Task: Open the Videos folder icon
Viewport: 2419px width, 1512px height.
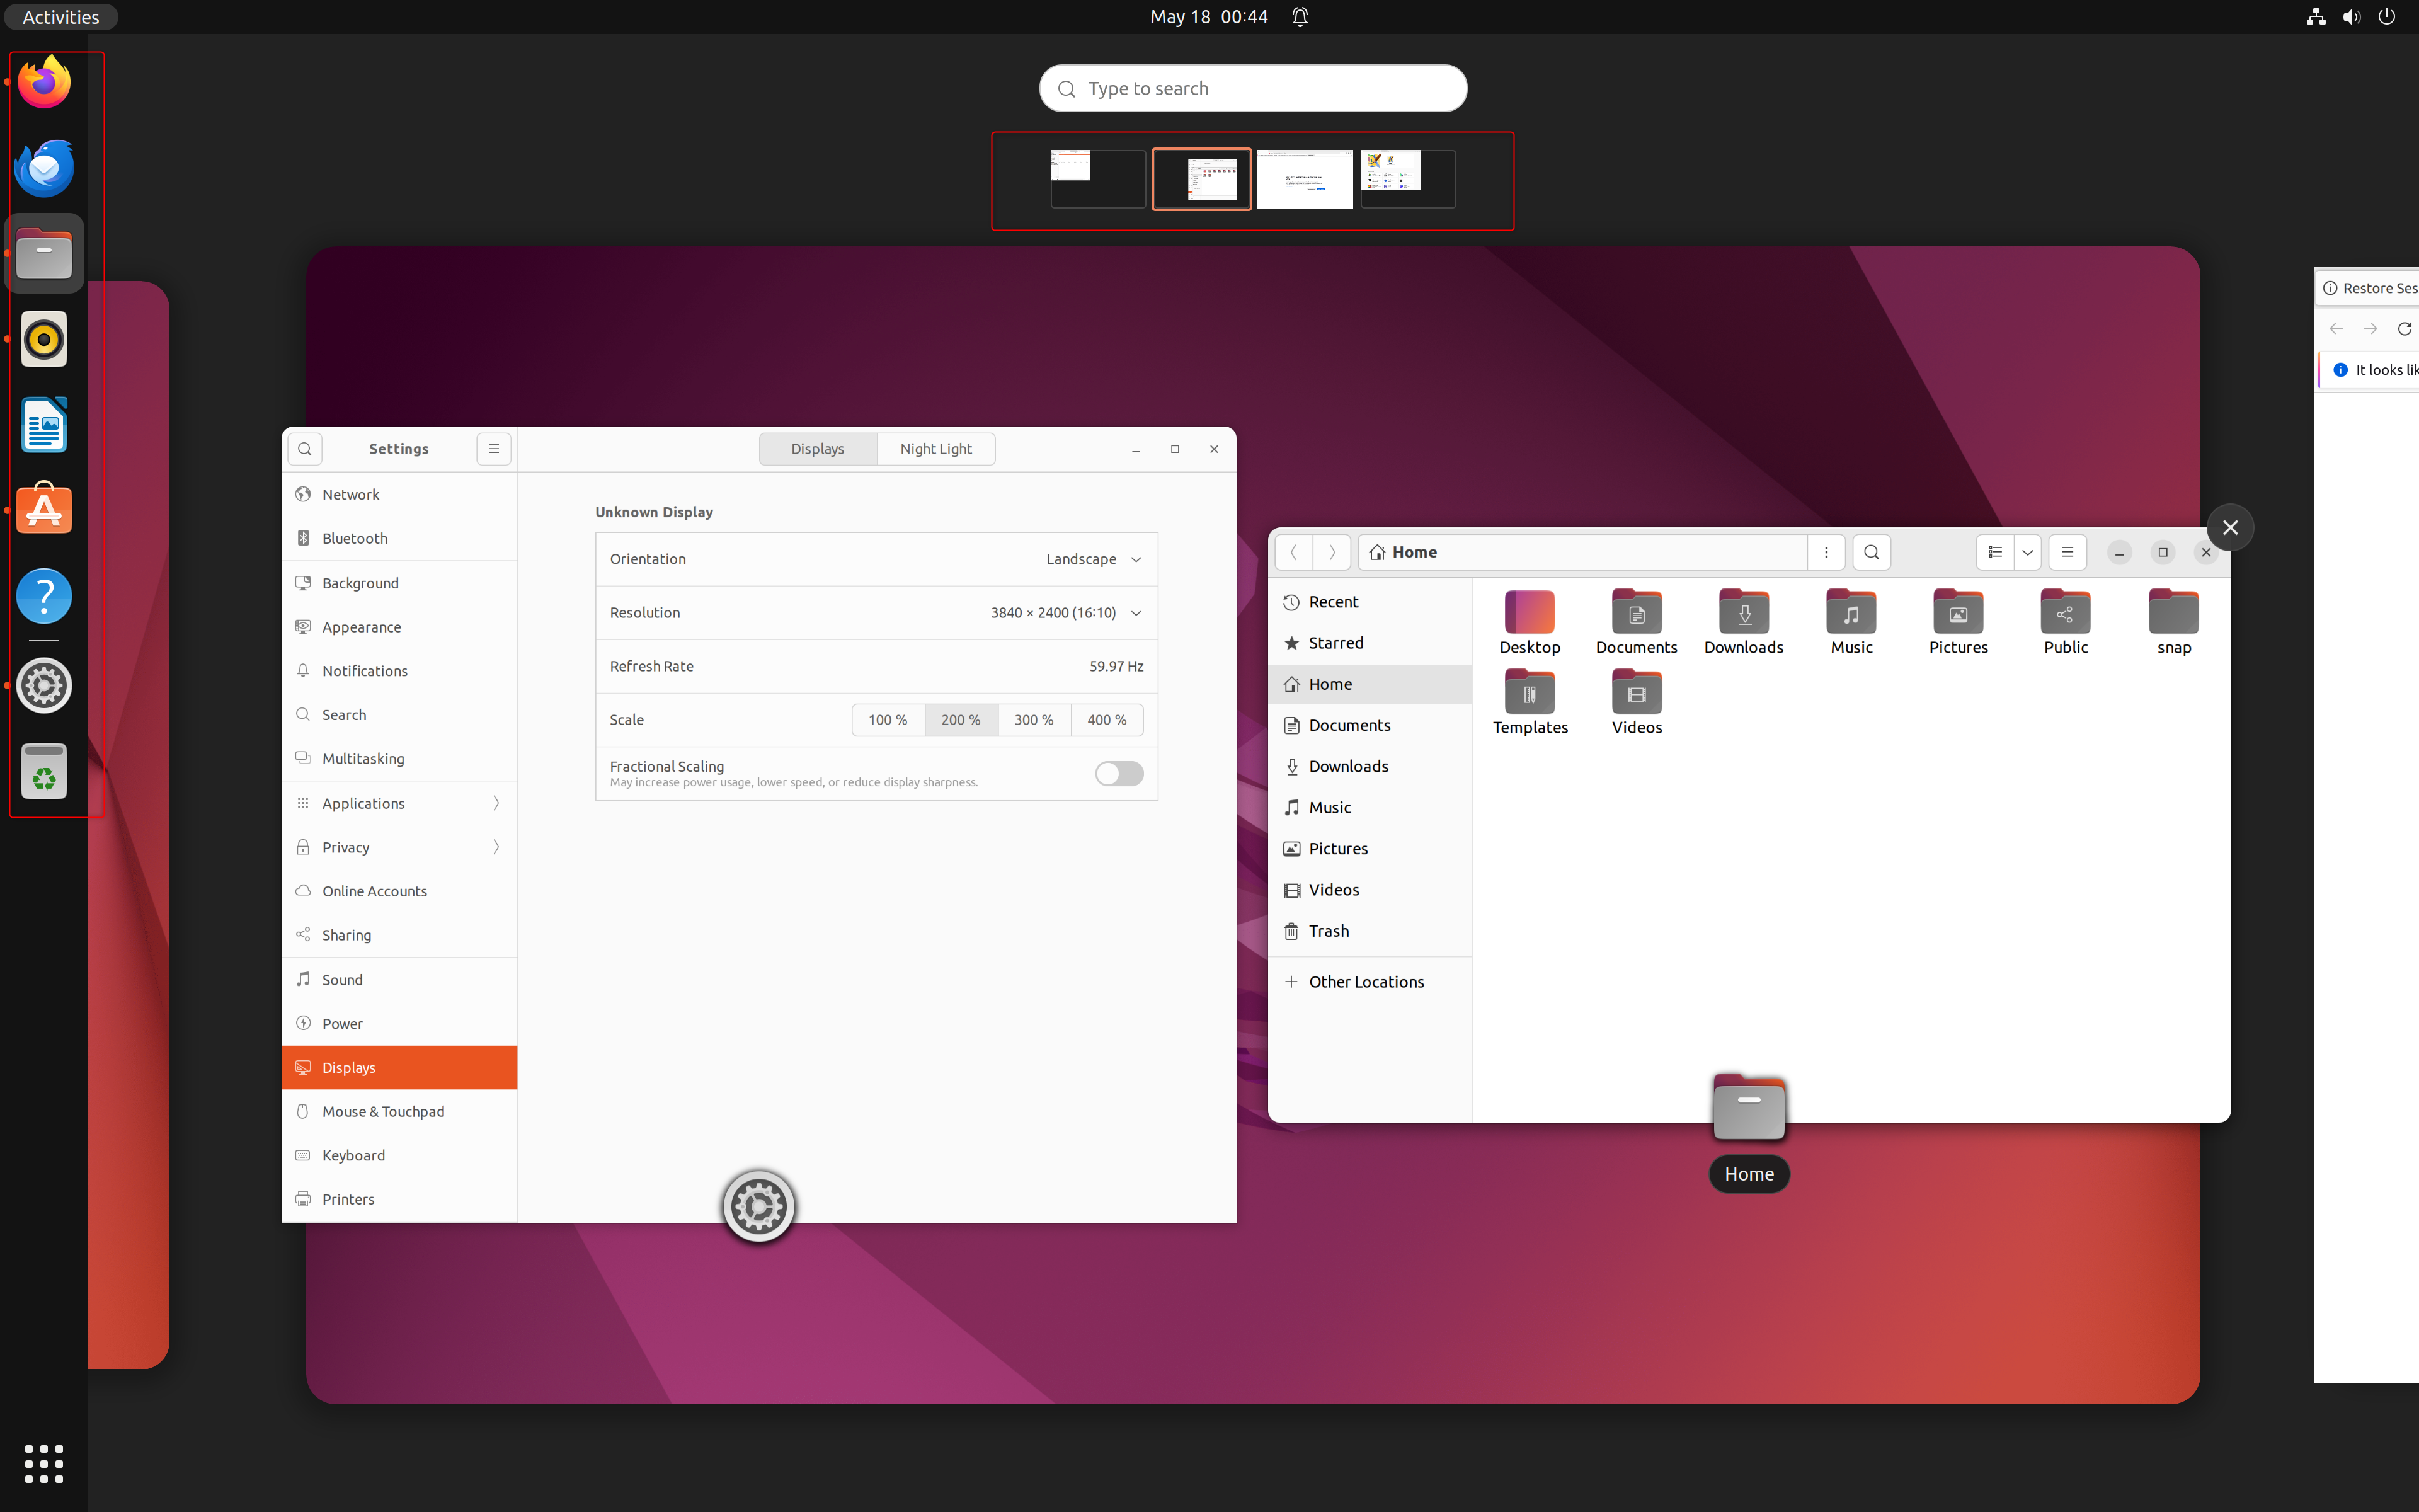Action: 1635,692
